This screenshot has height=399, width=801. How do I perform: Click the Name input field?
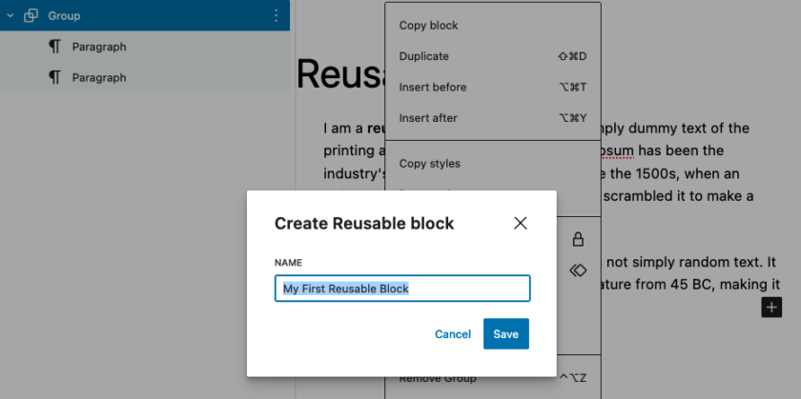pyautogui.click(x=402, y=289)
